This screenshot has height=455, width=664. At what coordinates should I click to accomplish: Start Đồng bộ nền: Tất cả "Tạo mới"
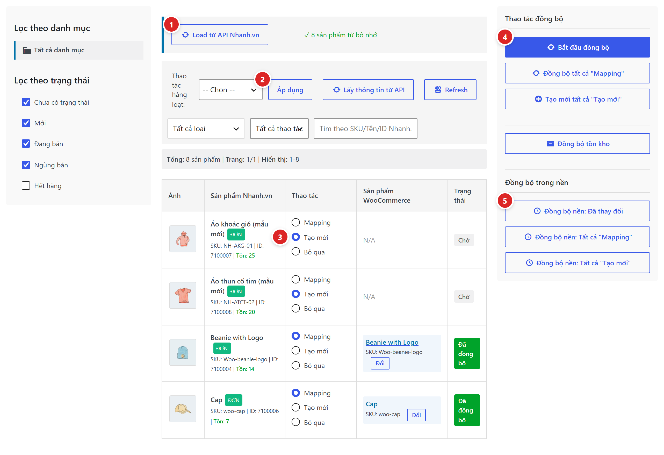pyautogui.click(x=577, y=263)
